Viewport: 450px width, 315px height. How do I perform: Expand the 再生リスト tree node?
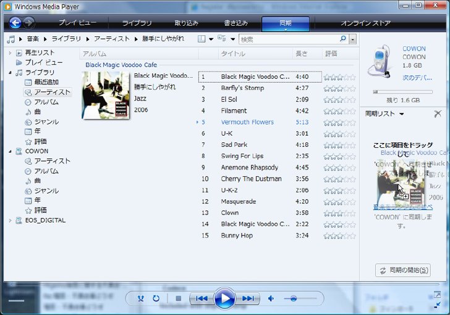10,53
